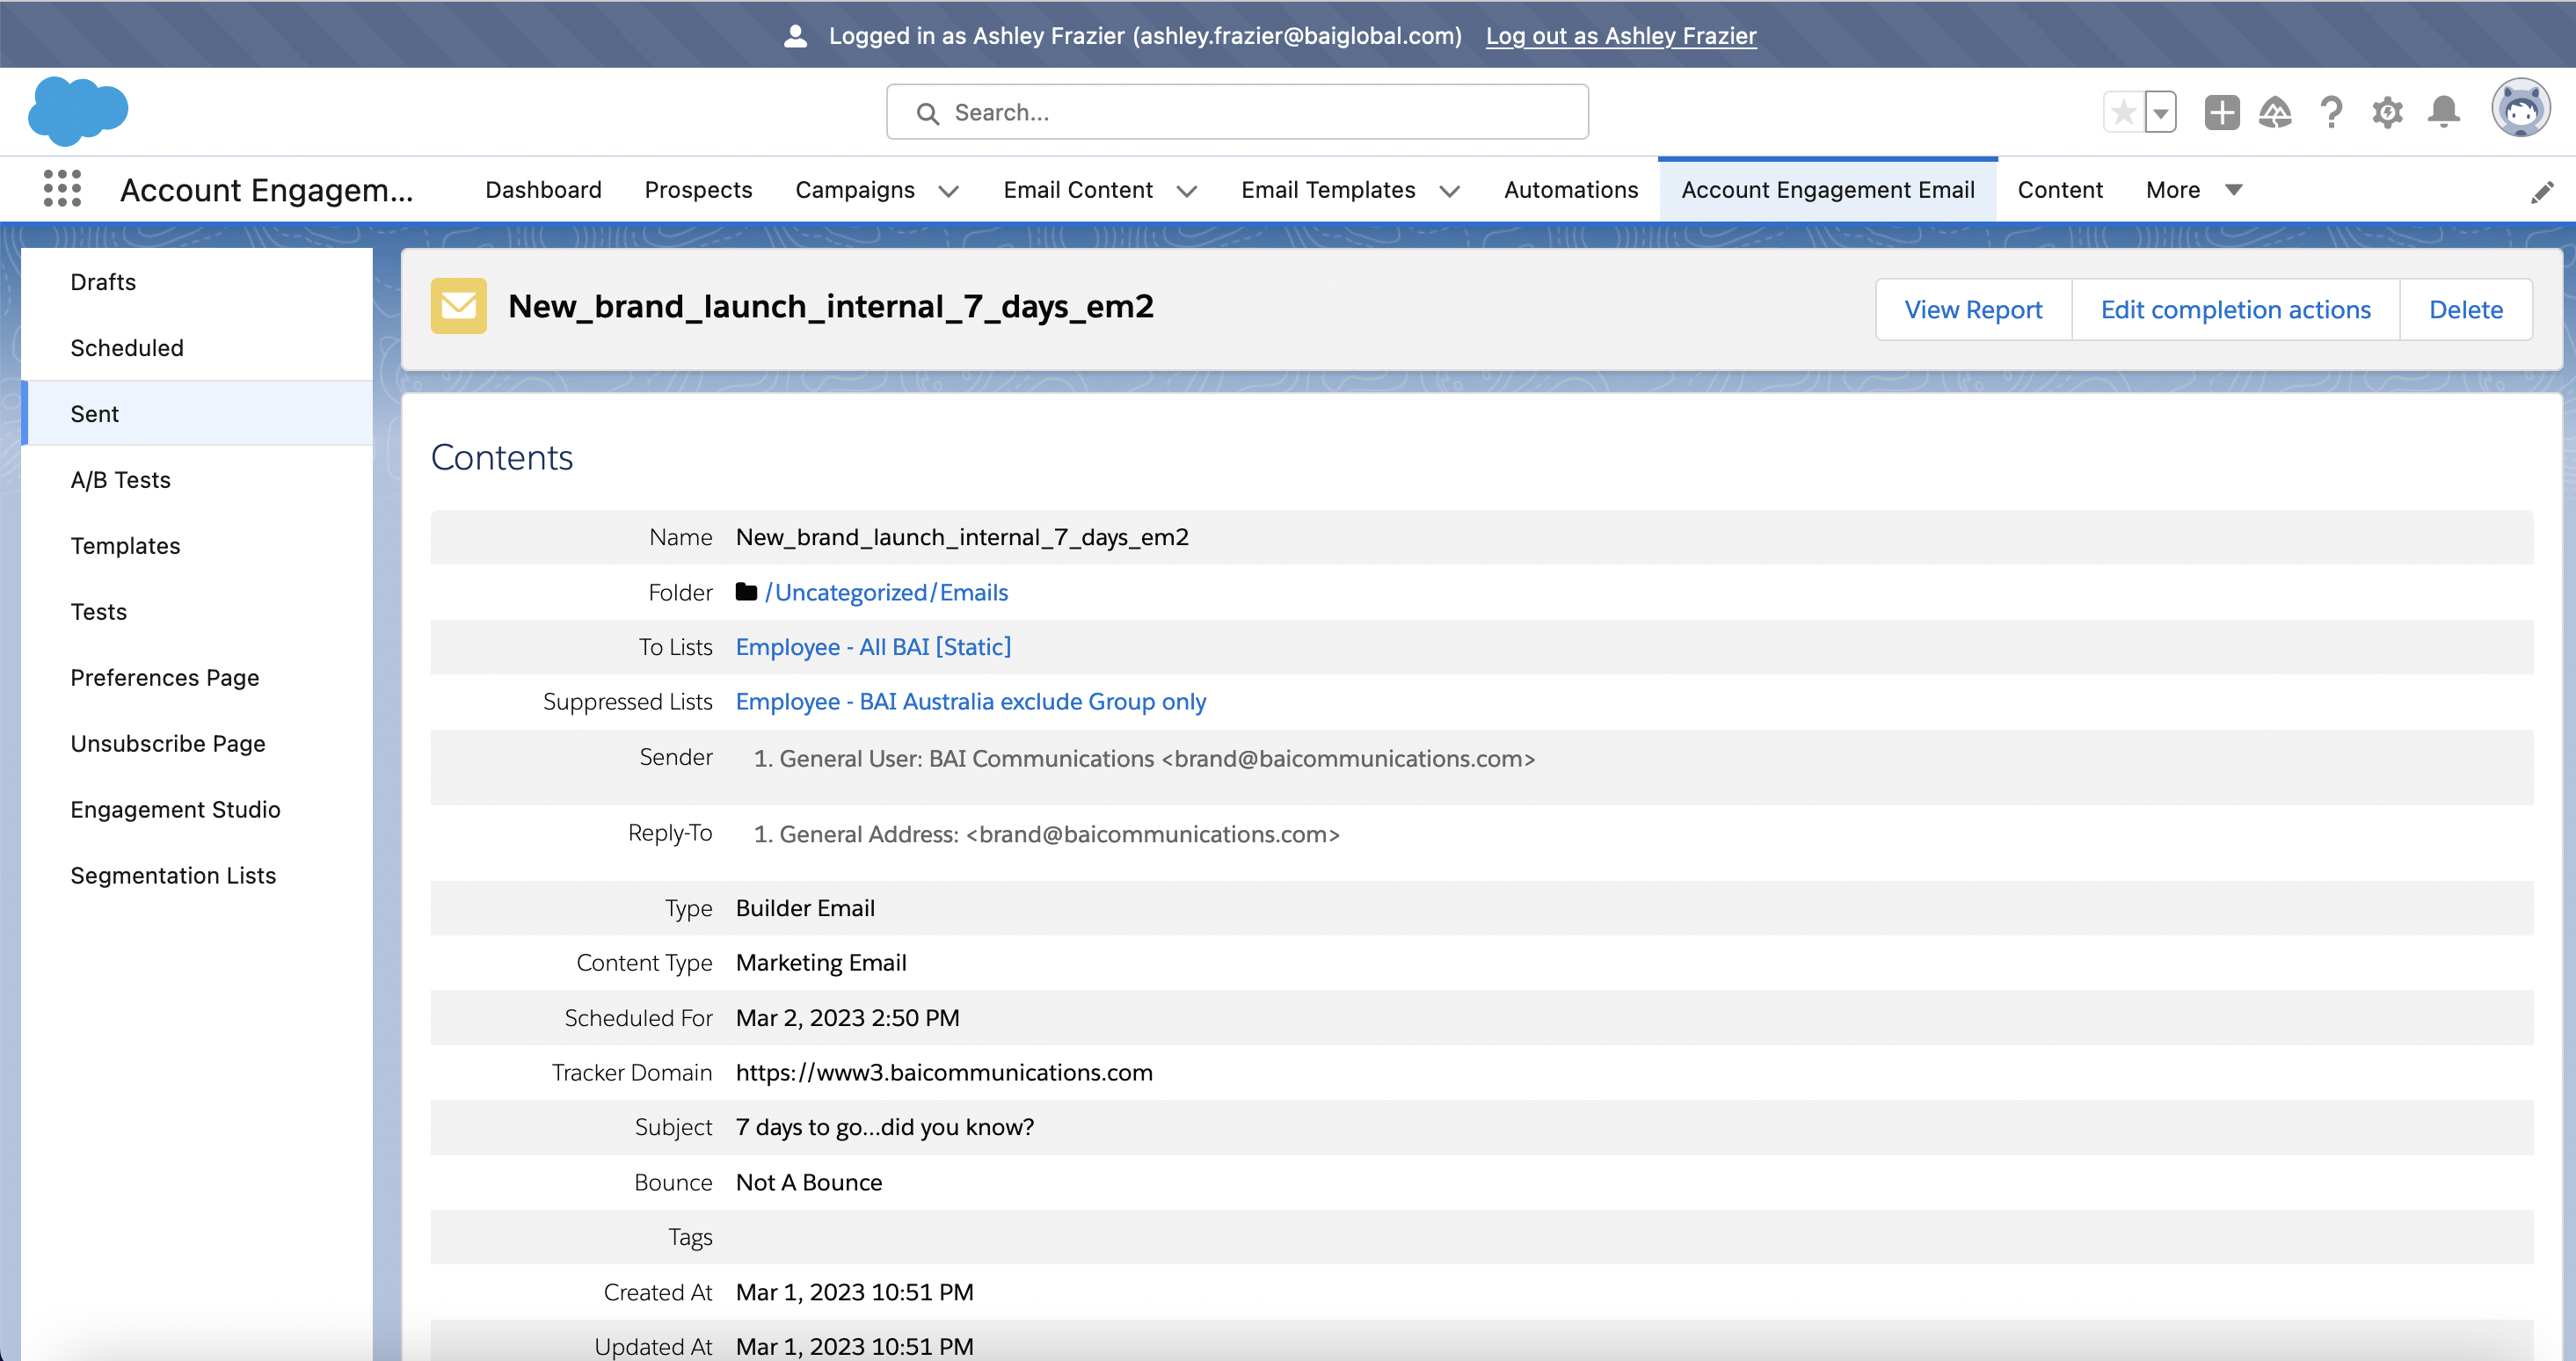Click the View Report button
The image size is (2576, 1361).
coord(1973,310)
